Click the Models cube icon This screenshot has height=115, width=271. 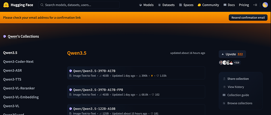140,5
